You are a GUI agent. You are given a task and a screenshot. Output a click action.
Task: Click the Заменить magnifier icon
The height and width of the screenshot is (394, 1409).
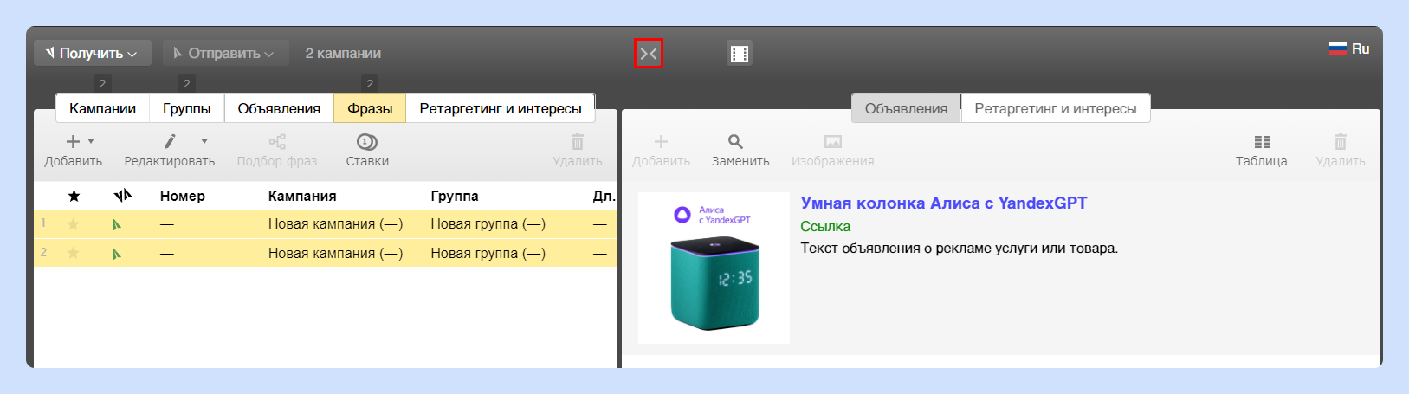tap(735, 141)
